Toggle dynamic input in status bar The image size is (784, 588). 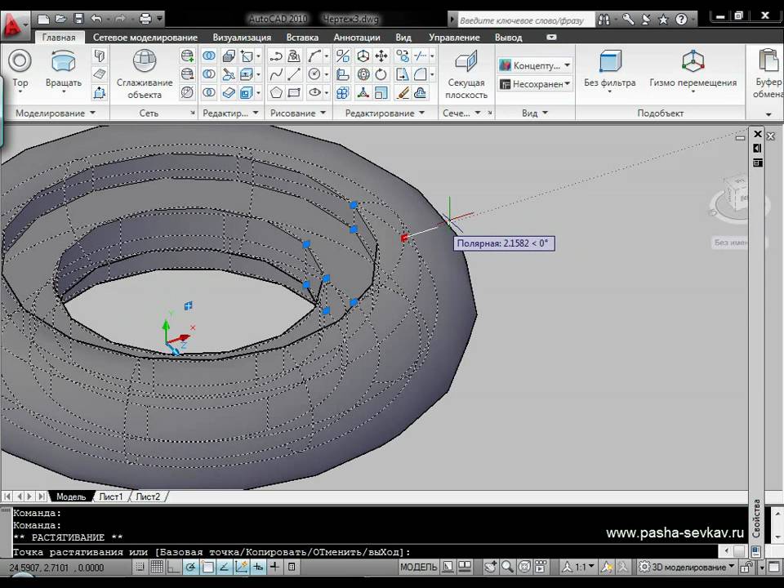258,567
